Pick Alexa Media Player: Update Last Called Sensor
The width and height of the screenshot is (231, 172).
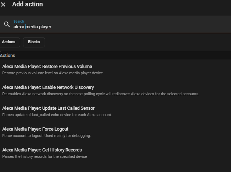click(x=48, y=108)
